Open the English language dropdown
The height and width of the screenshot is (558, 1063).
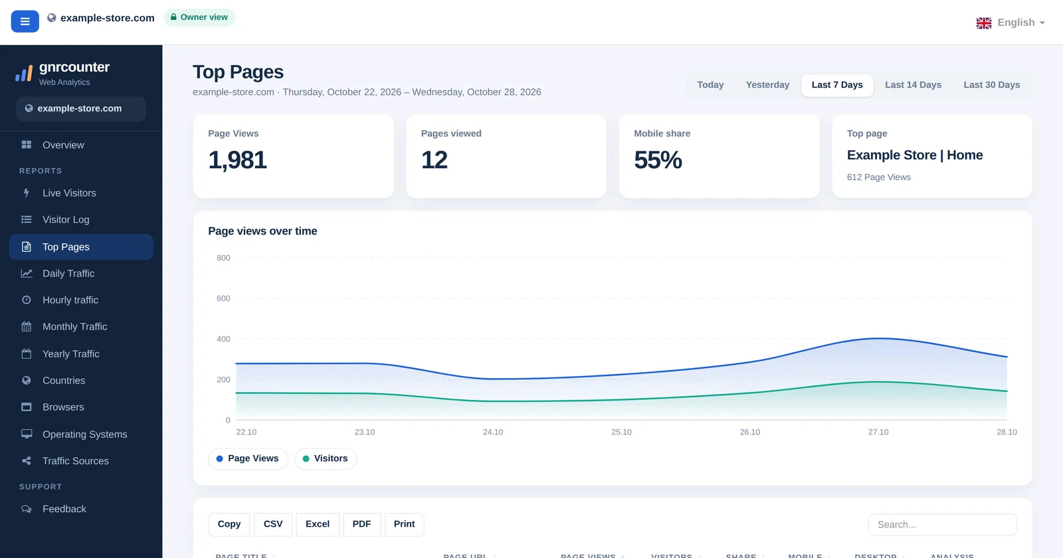tap(1011, 23)
